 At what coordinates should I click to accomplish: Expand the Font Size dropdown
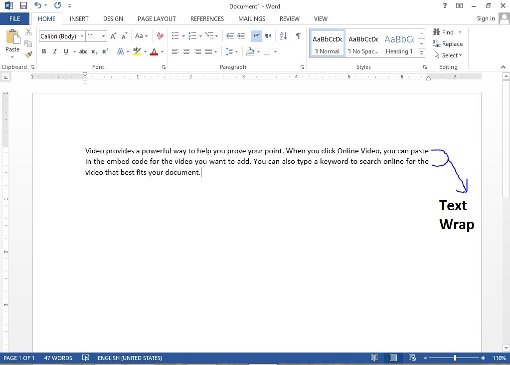tap(103, 36)
